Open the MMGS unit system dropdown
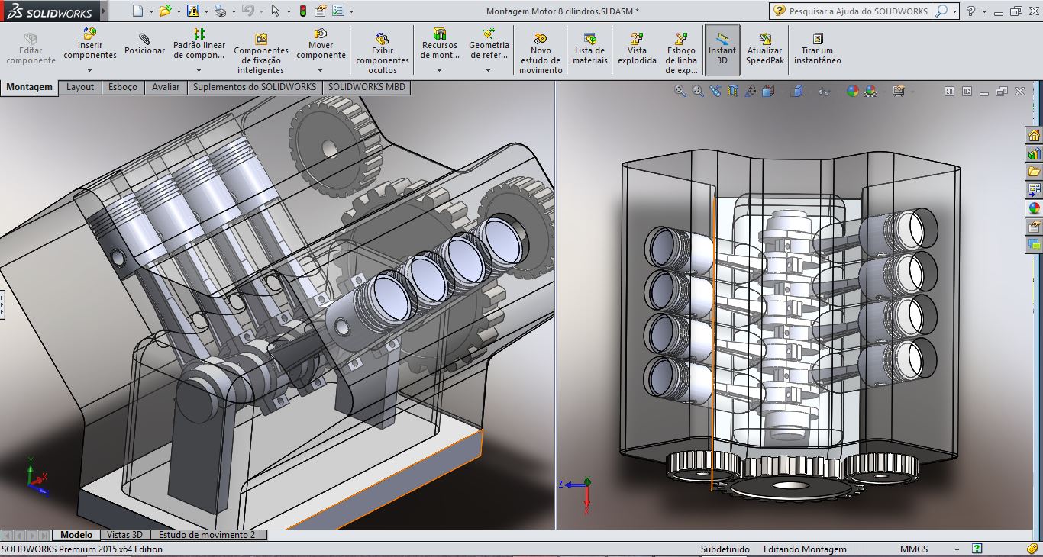Image resolution: width=1043 pixels, height=557 pixels. pyautogui.click(x=955, y=549)
